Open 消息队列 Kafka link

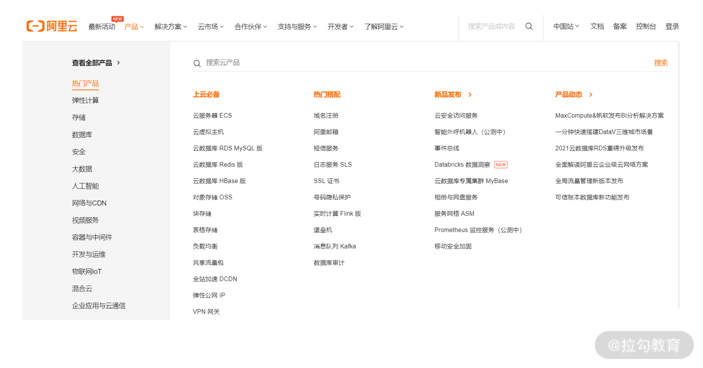pyautogui.click(x=334, y=246)
